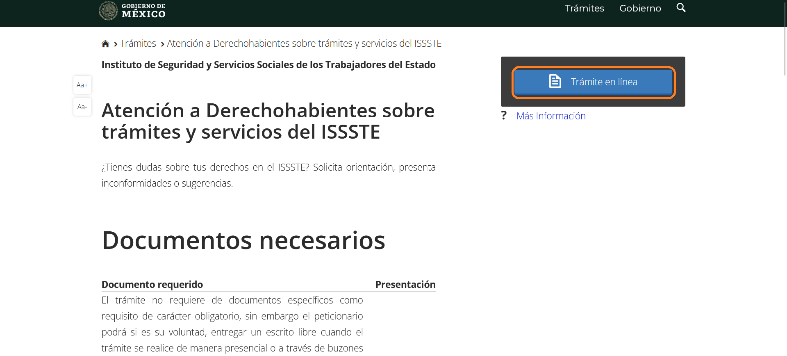Increase font size with Aa+ button
This screenshot has height=356, width=787.
pyautogui.click(x=82, y=85)
